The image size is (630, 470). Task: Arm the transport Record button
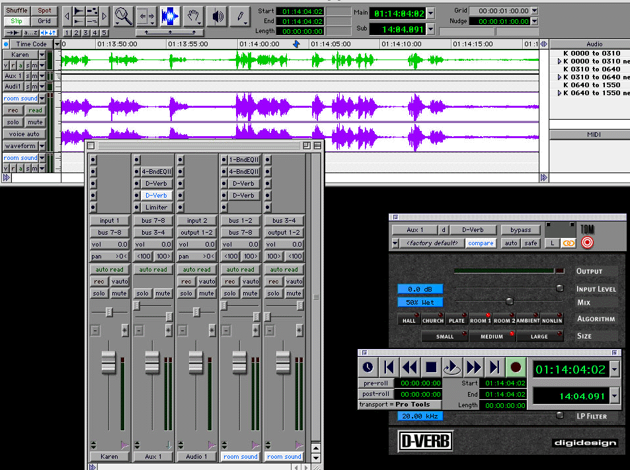tap(516, 367)
